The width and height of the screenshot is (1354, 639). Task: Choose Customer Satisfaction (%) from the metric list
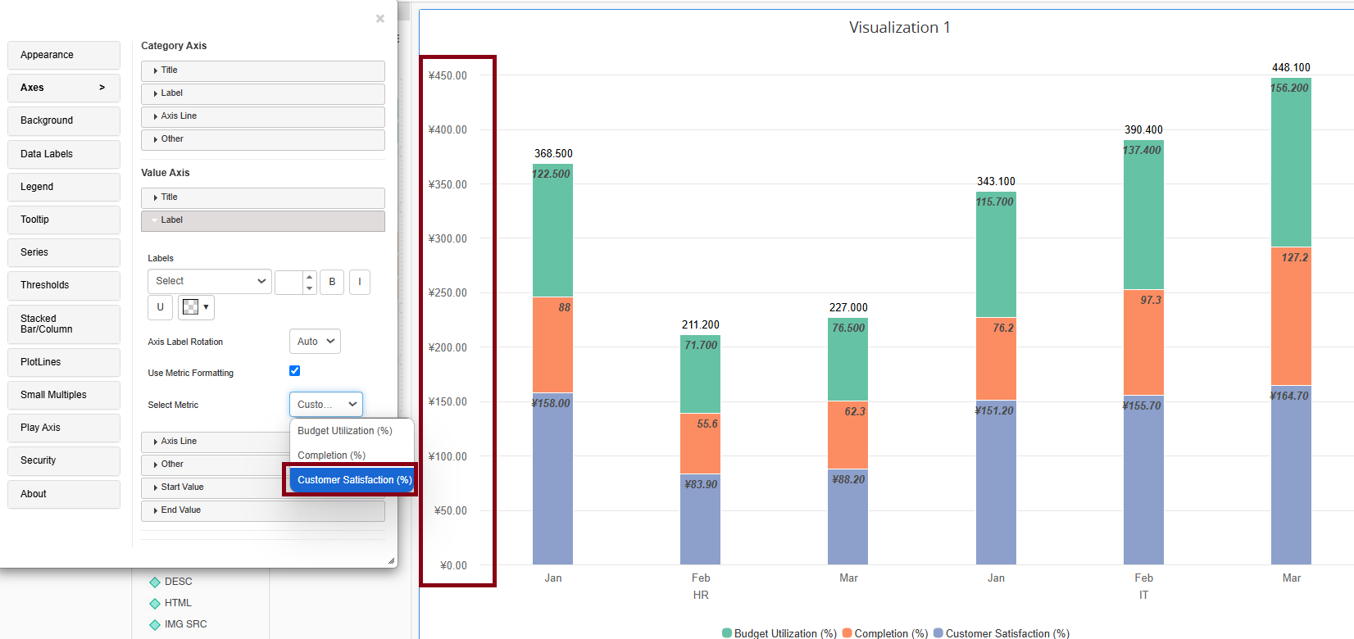click(353, 480)
